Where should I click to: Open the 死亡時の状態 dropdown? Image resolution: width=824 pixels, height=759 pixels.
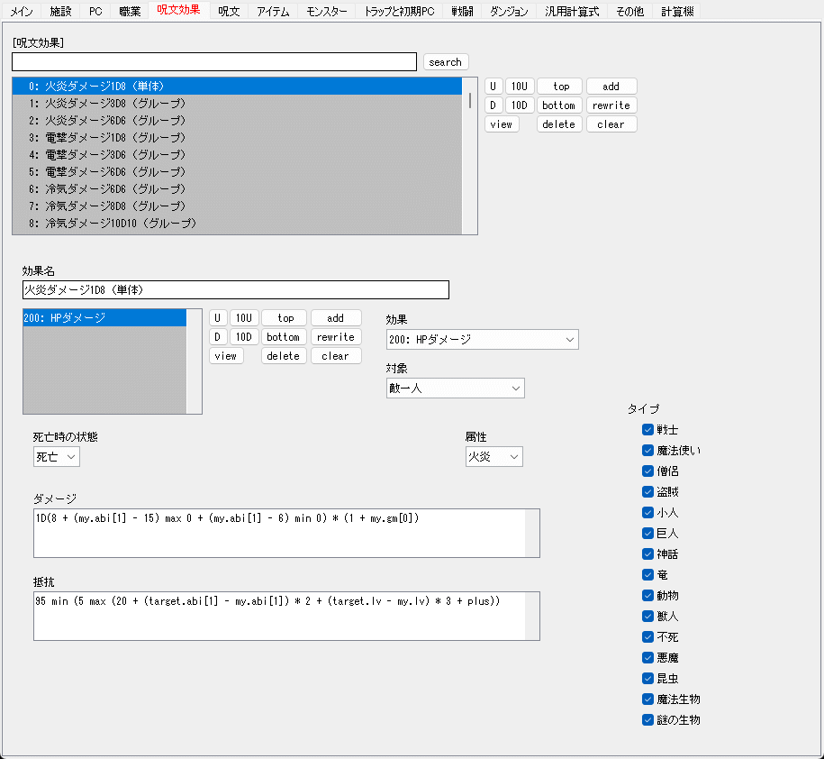click(57, 456)
